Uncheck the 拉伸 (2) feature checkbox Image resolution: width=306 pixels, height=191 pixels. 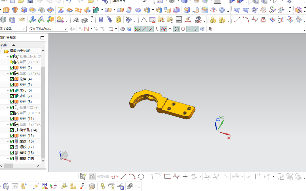[x=12, y=68]
